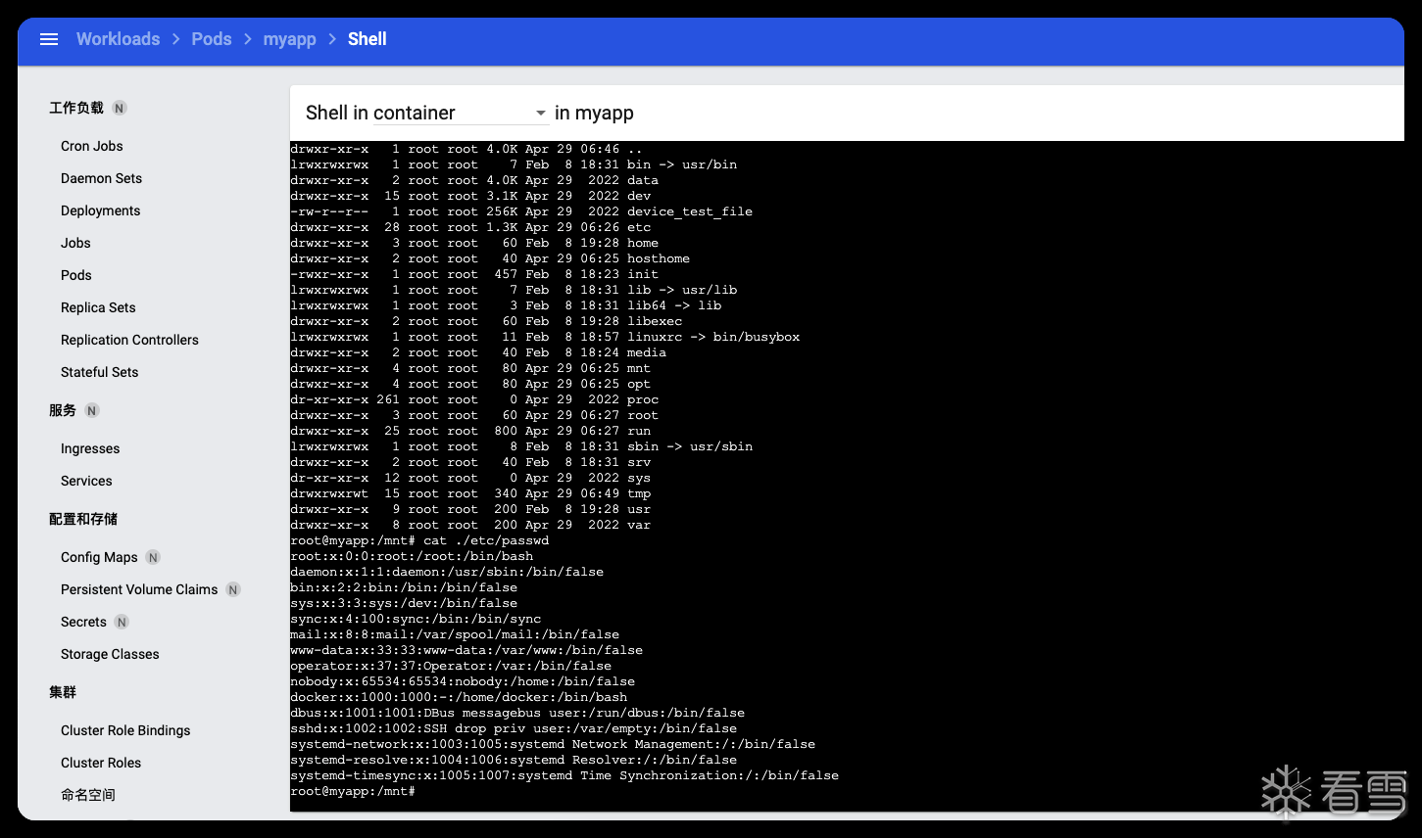Open the myapp breadcrumb
Screen dimensions: 1422x838
point(289,39)
